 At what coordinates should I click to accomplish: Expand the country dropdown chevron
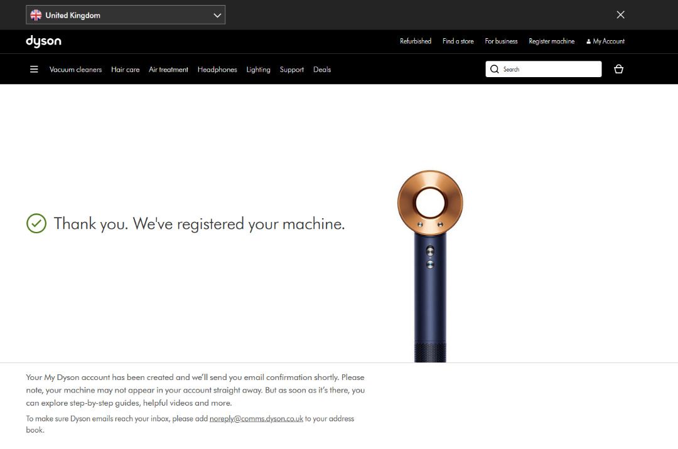point(217,16)
